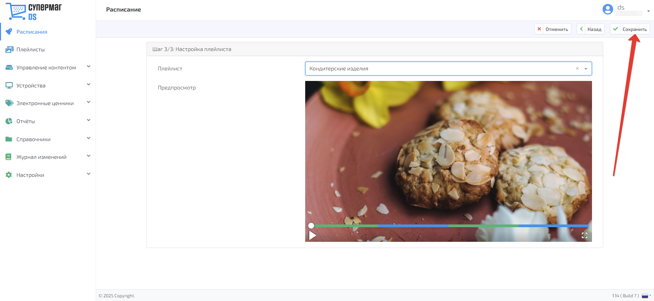This screenshot has width=654, height=301.
Task: Click the ds username label
Action: (621, 7)
